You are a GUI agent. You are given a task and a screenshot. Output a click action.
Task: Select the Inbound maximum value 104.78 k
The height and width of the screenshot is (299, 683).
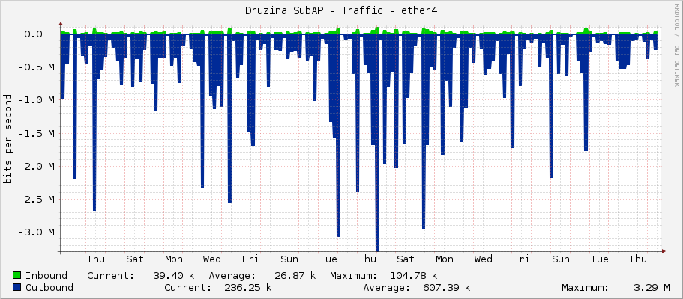pos(413,276)
